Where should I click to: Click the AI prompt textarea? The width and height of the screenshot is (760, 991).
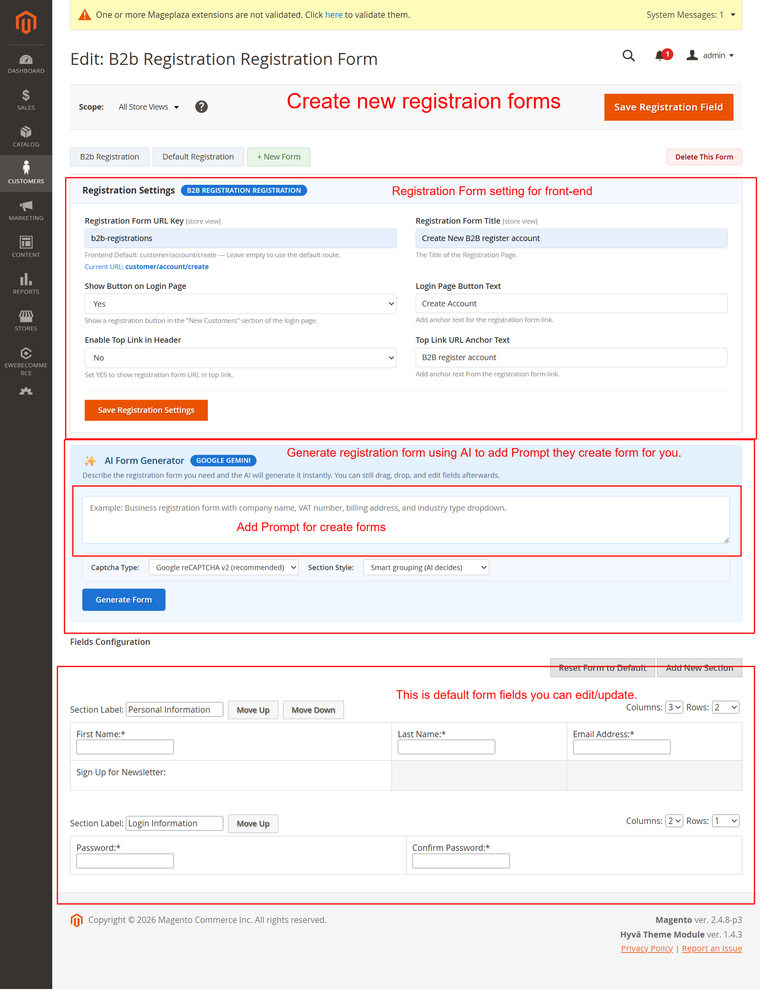tap(405, 519)
